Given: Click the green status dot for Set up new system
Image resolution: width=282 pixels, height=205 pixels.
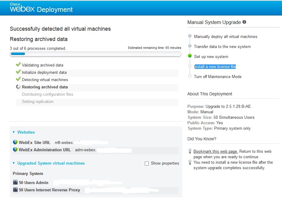Looking at the screenshot, I should (190, 56).
